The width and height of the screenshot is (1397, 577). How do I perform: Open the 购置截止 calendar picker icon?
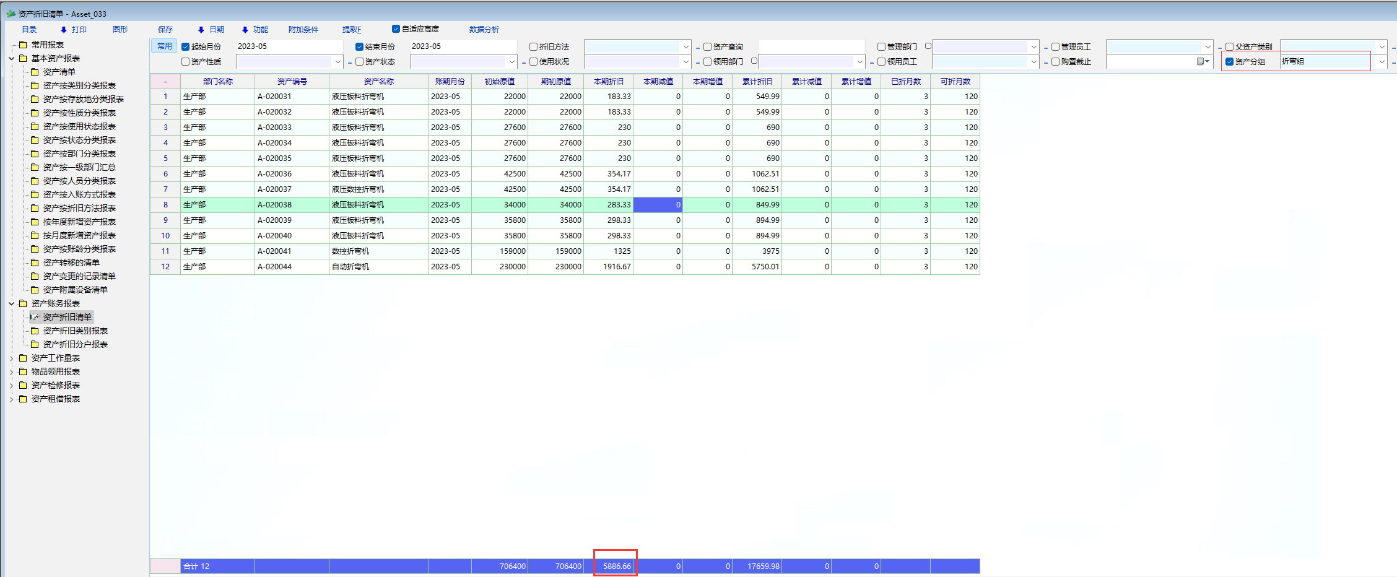[x=1202, y=61]
